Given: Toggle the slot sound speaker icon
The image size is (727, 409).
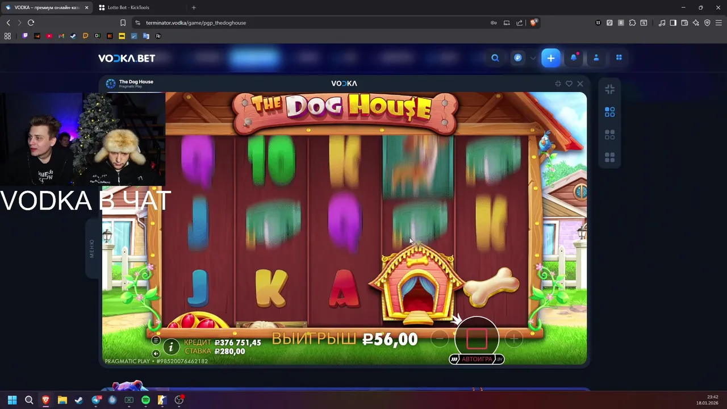Looking at the screenshot, I should click(x=156, y=353).
